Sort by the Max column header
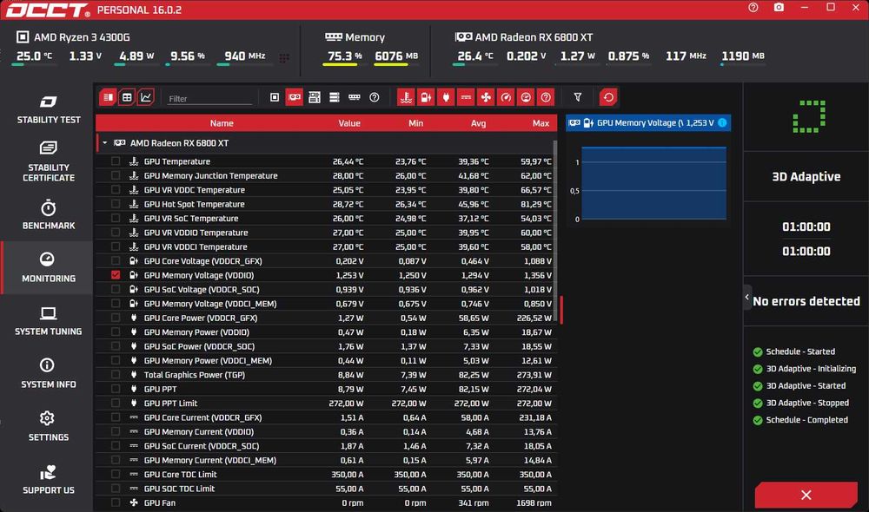The height and width of the screenshot is (512, 869). coord(541,123)
